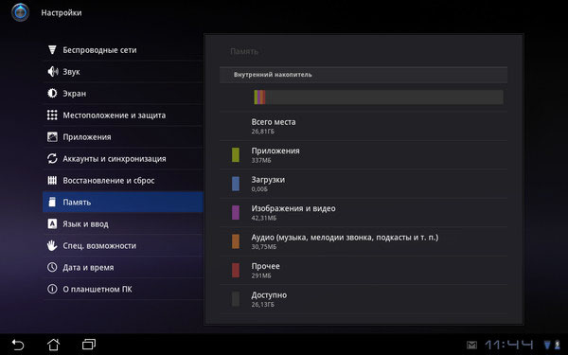This screenshot has height=355, width=568.
Task: Tap Дата и время clock icon
Action: tap(52, 267)
